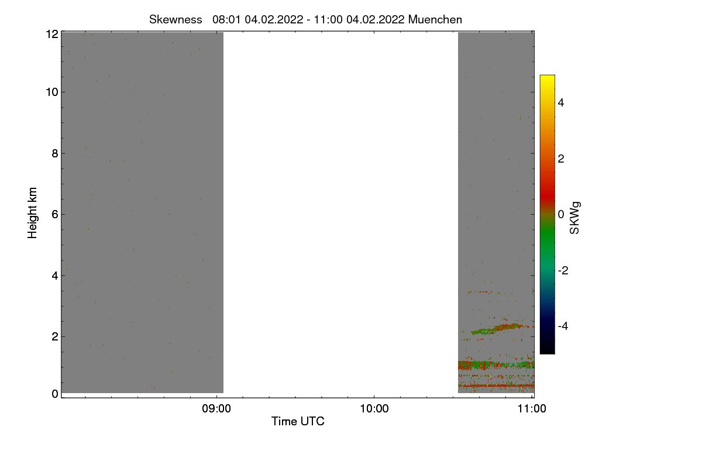
Task: Click the '11:00' time tick label
Action: pos(532,409)
